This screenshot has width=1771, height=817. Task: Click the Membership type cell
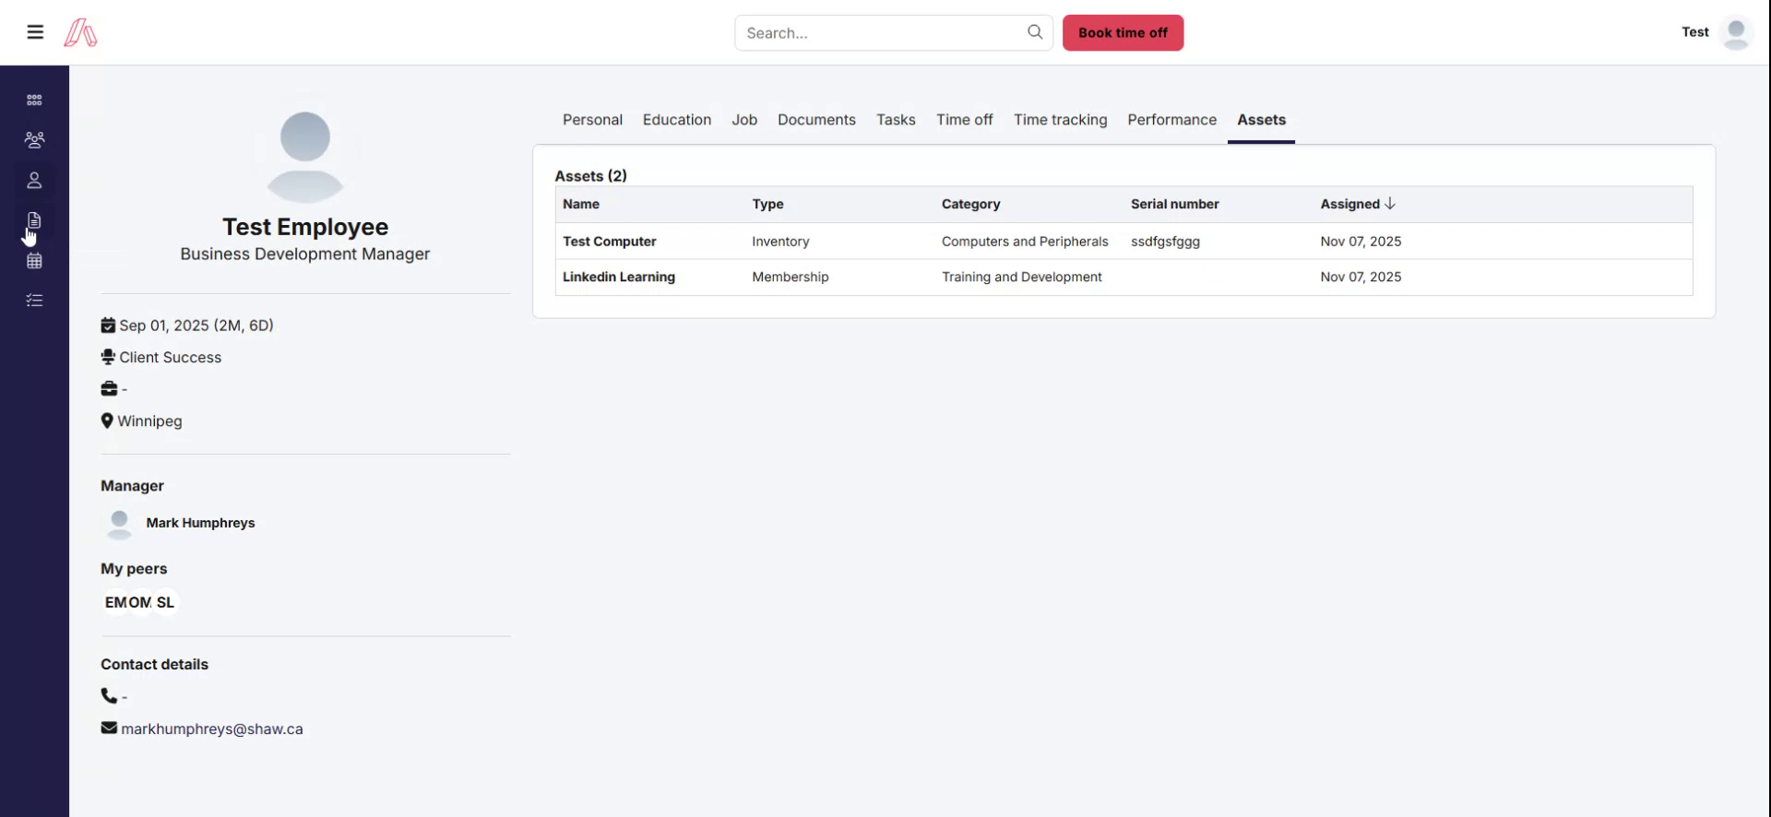tap(790, 277)
